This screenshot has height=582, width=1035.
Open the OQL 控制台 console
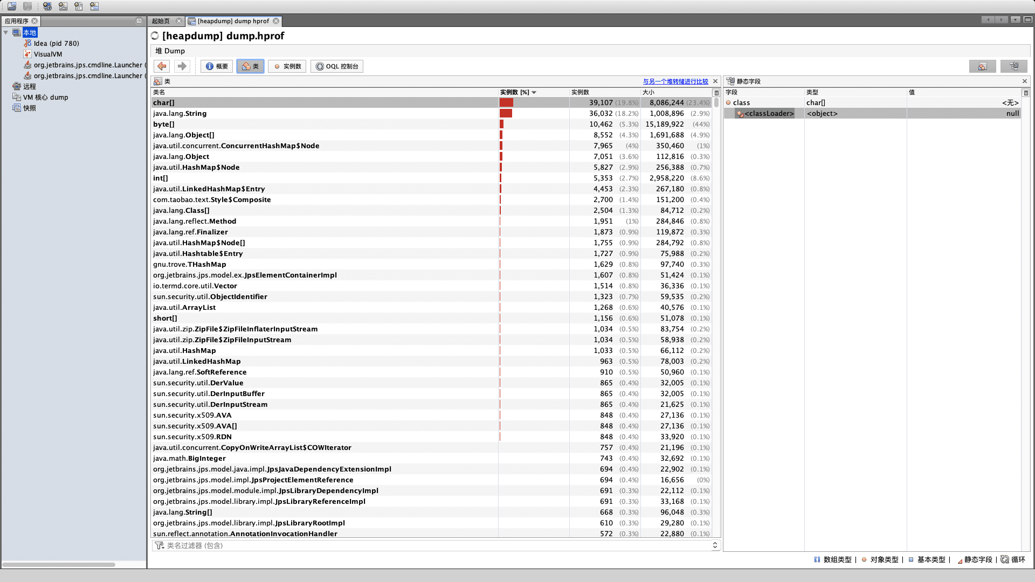coord(337,66)
